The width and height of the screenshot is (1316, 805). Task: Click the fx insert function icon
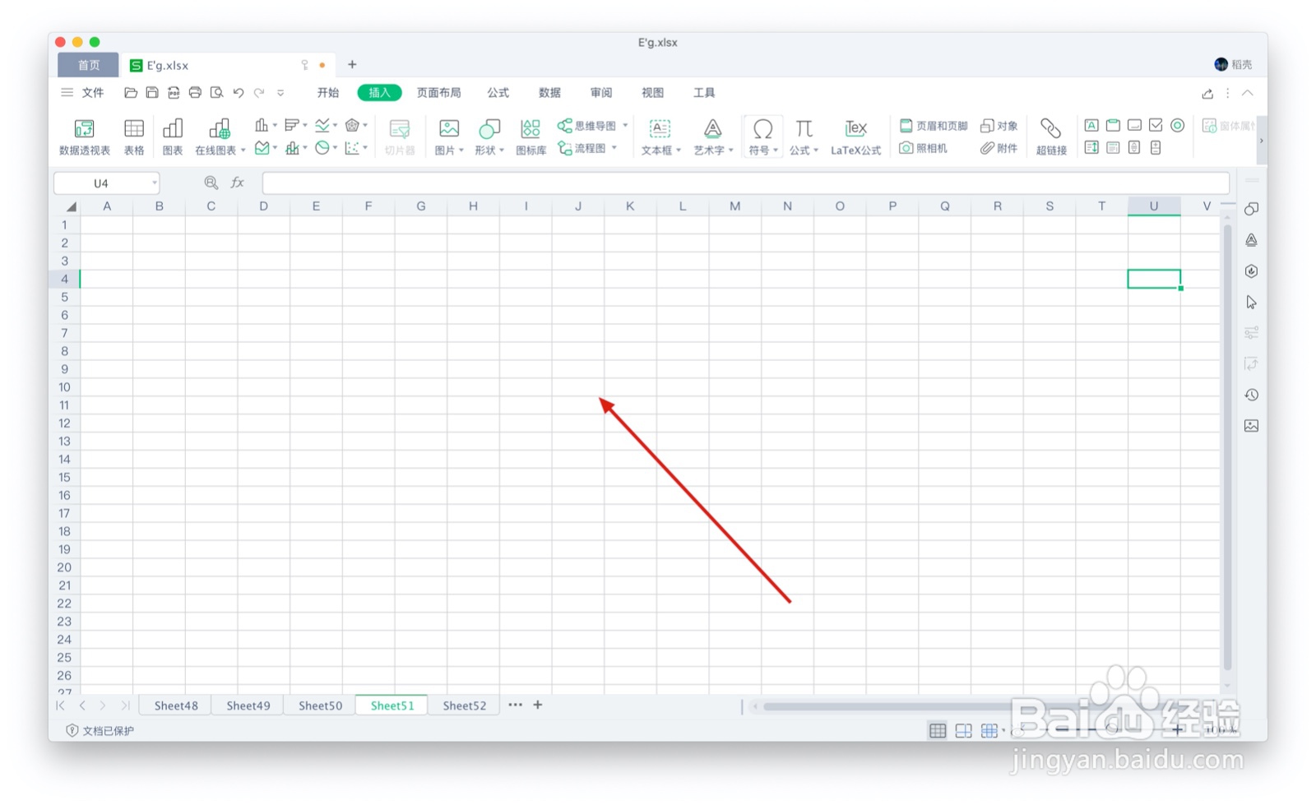[238, 183]
